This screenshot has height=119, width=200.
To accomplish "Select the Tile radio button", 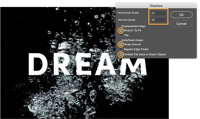I will pyautogui.click(x=121, y=35).
